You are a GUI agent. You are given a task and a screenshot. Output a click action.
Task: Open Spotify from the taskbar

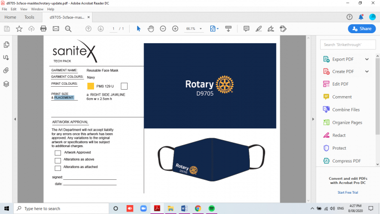pyautogui.click(x=212, y=209)
